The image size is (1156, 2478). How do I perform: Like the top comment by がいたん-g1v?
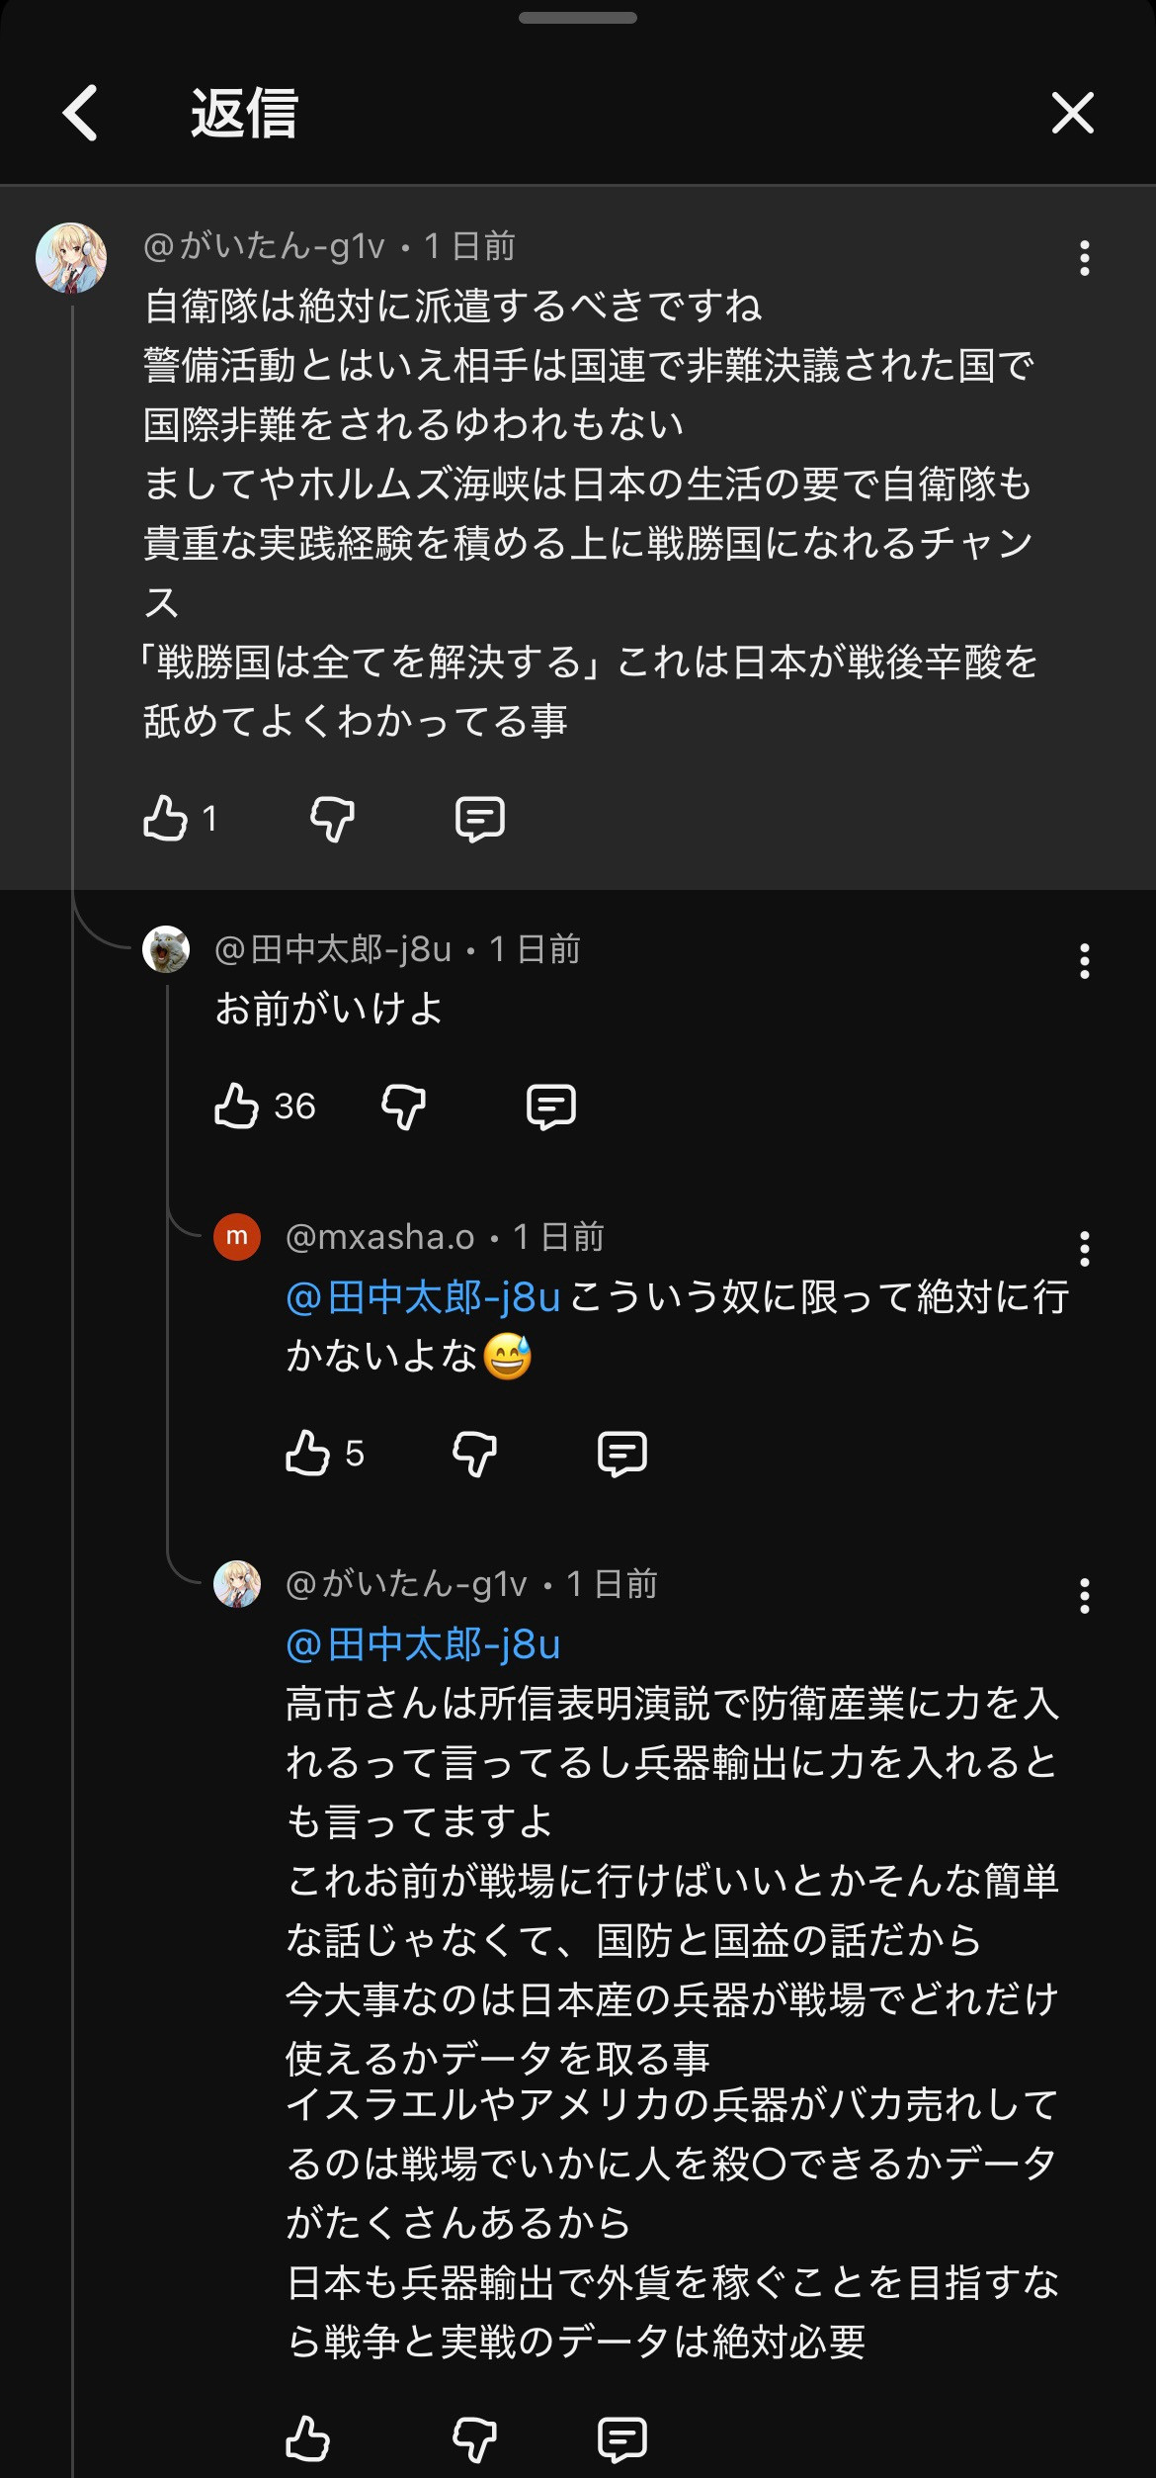tap(165, 819)
